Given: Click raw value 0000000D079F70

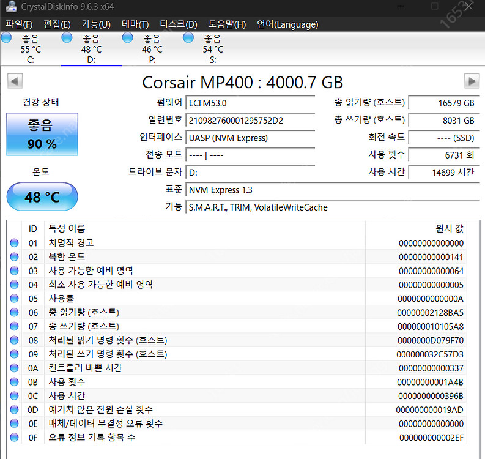Looking at the screenshot, I should click(x=431, y=340).
